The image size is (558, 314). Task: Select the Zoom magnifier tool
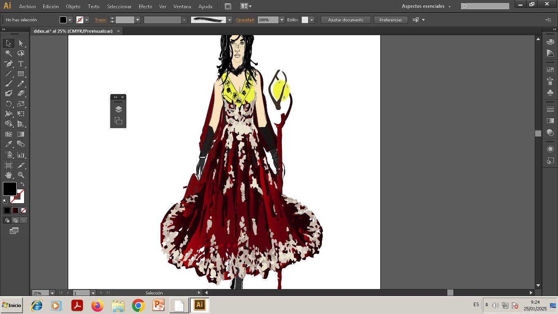21,175
